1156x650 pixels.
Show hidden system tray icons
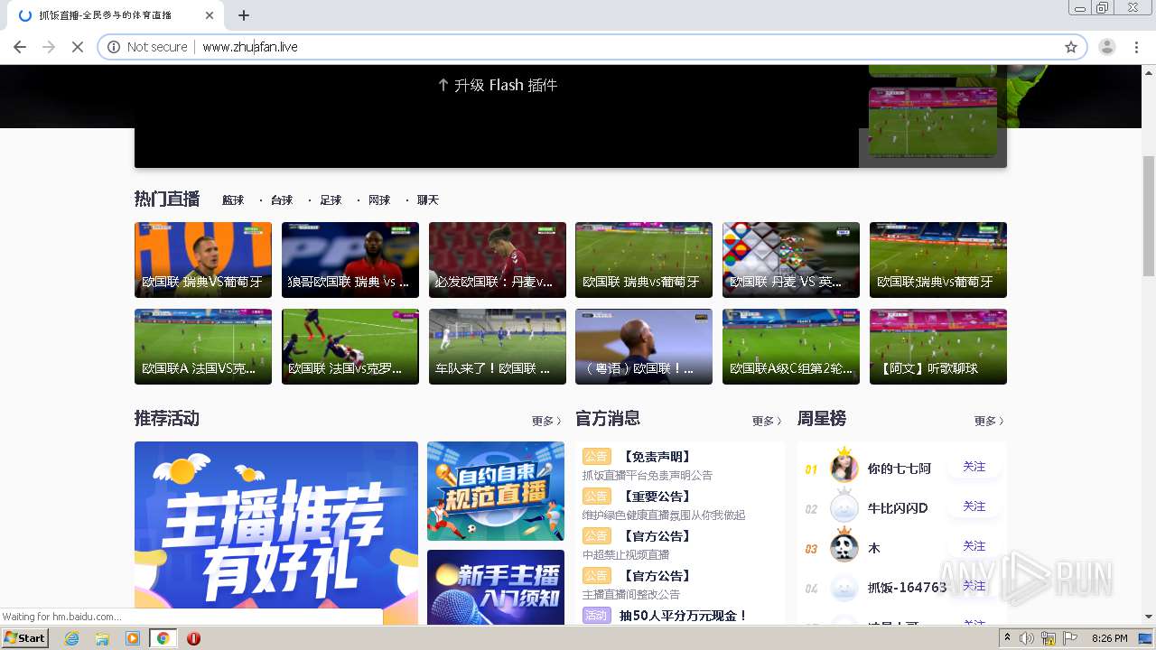[x=1008, y=638]
